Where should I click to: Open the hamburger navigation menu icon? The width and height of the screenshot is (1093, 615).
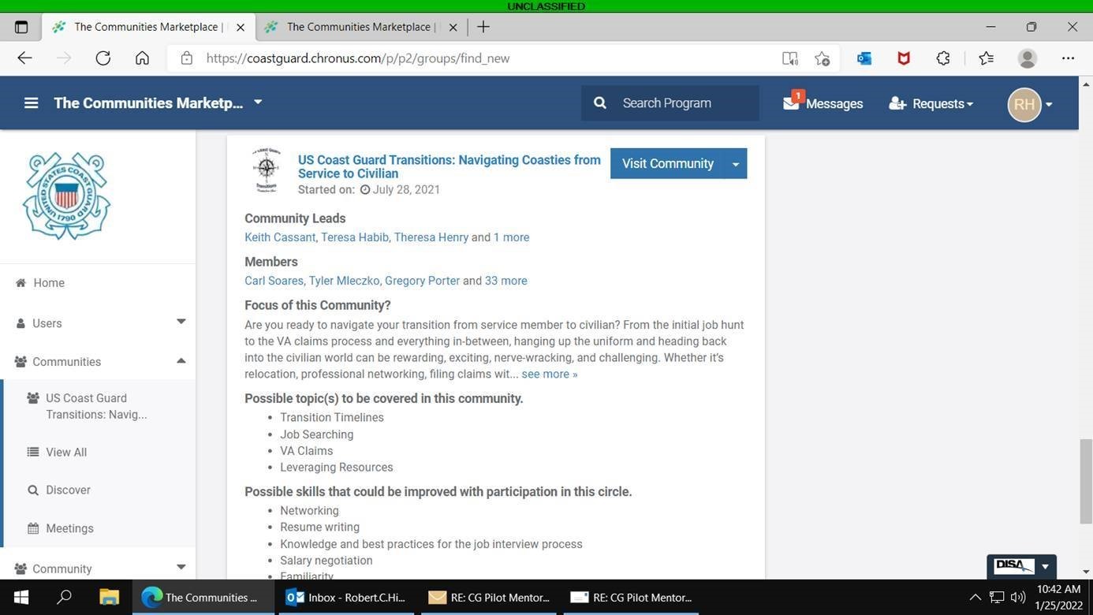tap(31, 103)
